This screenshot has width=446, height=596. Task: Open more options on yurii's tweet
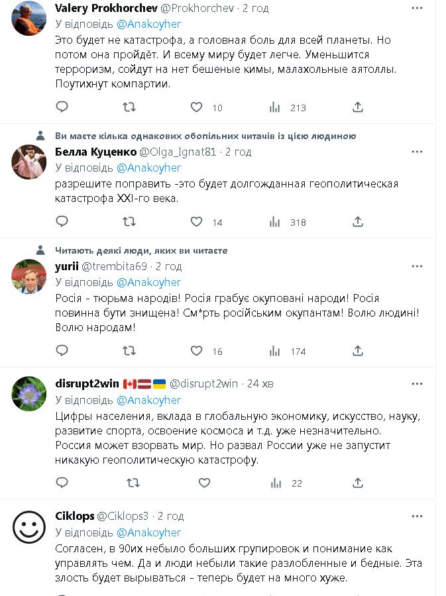tap(417, 266)
